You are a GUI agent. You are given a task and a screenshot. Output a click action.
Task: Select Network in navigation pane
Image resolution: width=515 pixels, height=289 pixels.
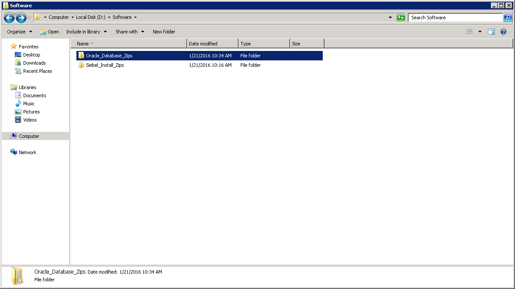tap(27, 152)
